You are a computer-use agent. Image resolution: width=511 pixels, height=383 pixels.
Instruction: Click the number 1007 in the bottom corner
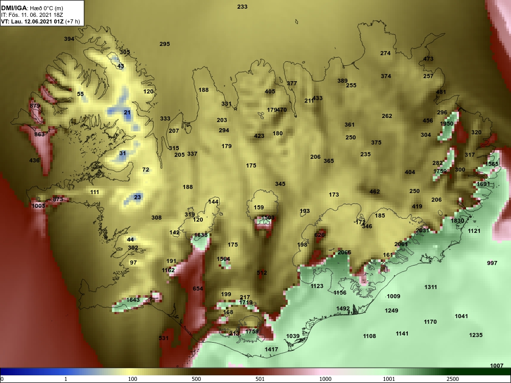[x=497, y=366]
